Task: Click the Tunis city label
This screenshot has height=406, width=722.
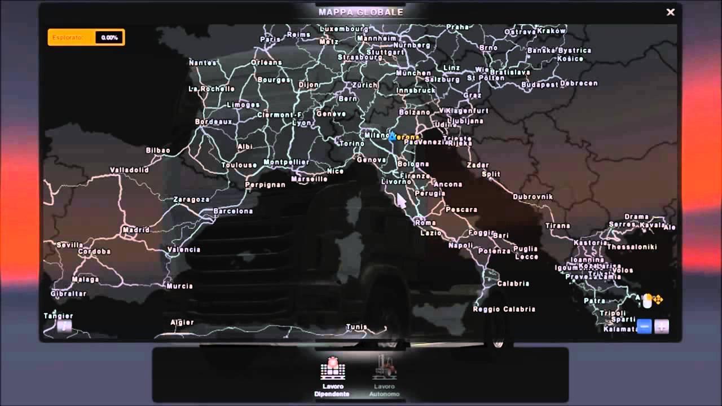Action: 356,327
